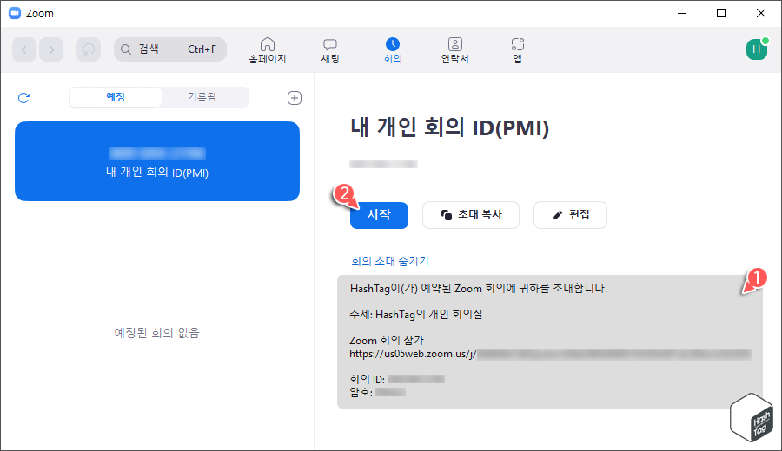
Task: Switch to the 기록됨 recorded tab
Action: pyautogui.click(x=202, y=97)
